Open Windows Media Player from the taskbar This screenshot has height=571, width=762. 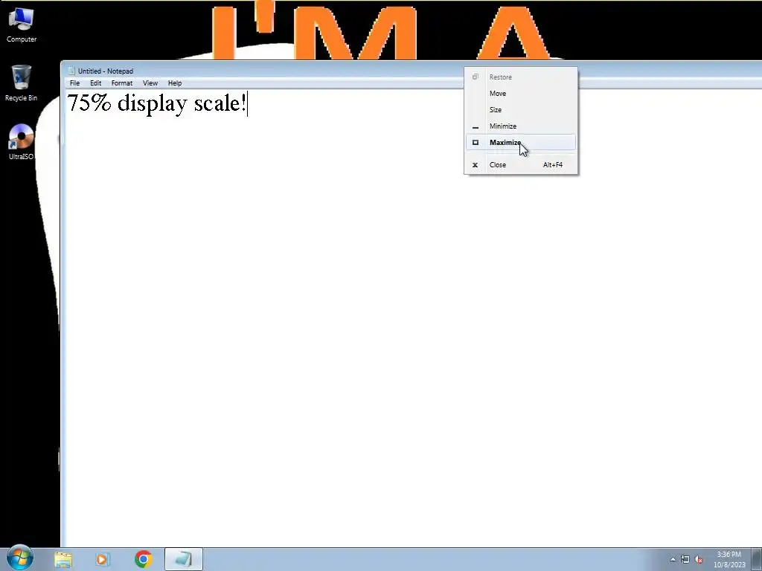click(x=103, y=559)
